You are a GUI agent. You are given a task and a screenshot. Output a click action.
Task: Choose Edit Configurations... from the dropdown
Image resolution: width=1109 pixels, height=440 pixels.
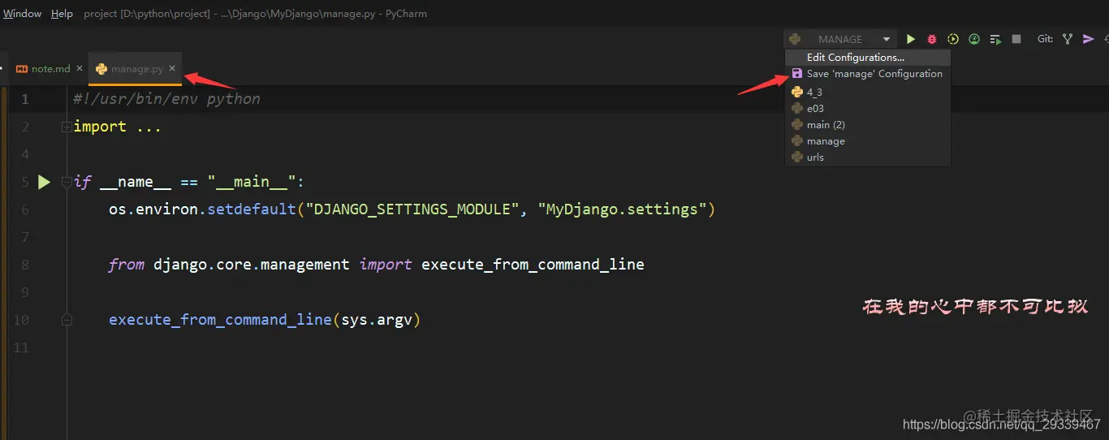coord(867,58)
